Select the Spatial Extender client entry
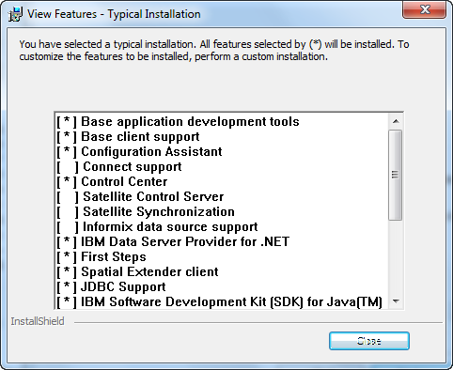 coord(137,272)
